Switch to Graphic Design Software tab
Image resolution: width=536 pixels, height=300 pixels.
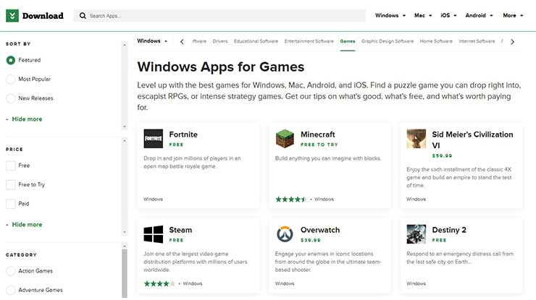(388, 41)
